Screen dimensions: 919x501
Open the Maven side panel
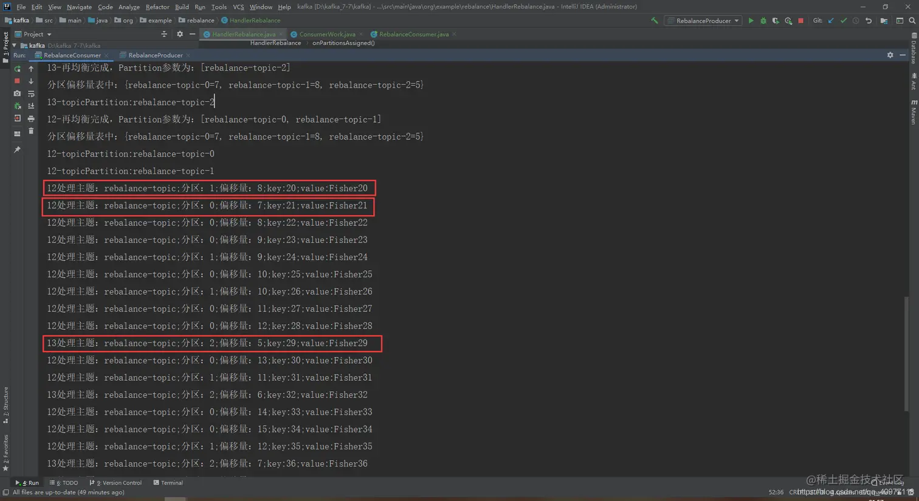(x=914, y=112)
